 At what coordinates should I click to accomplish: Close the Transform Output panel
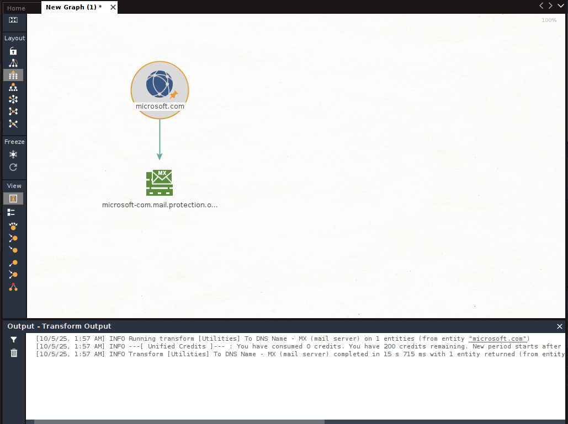(x=559, y=326)
